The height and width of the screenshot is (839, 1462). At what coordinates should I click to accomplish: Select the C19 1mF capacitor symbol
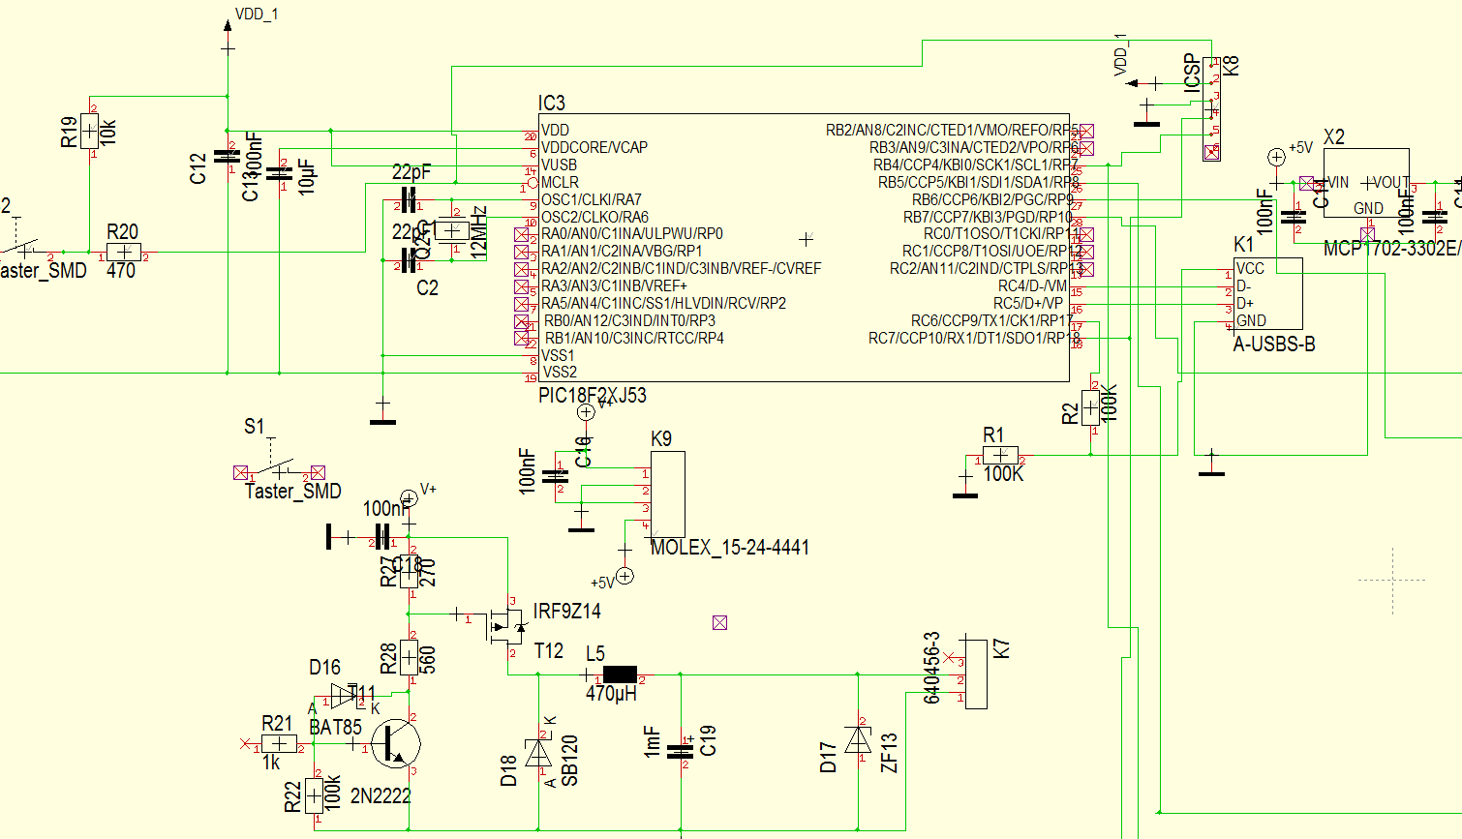click(x=681, y=751)
